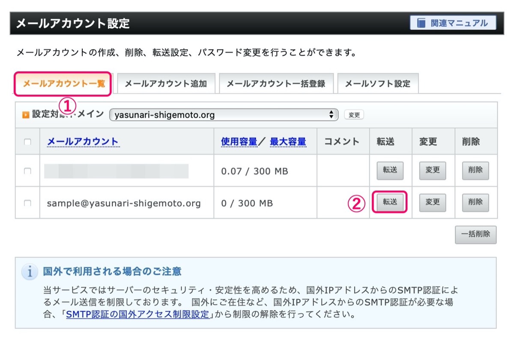Open the メールソフト設定 tab
514x350 pixels.
pos(378,84)
